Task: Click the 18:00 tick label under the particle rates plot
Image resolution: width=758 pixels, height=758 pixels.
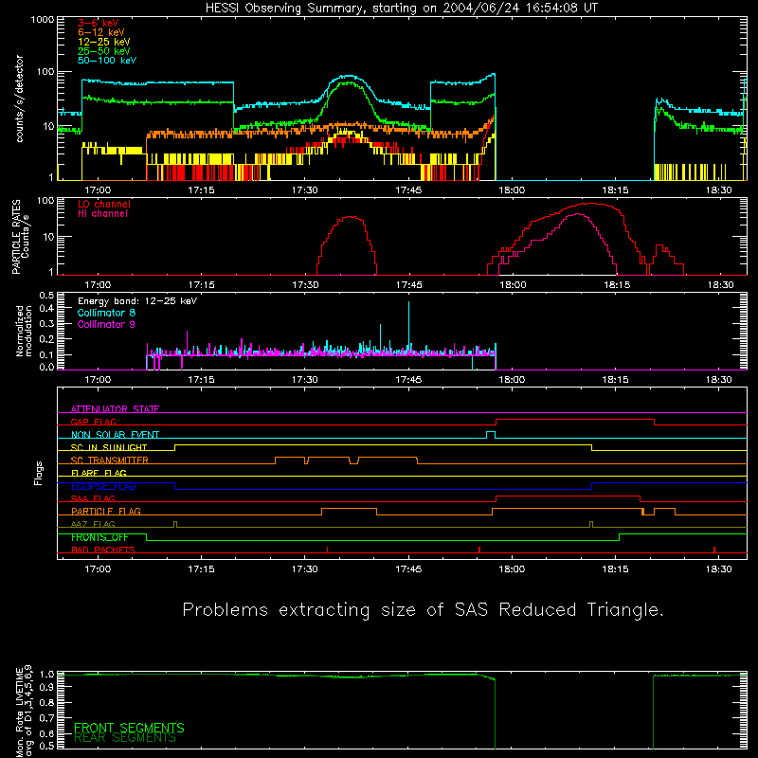Action: click(x=513, y=285)
